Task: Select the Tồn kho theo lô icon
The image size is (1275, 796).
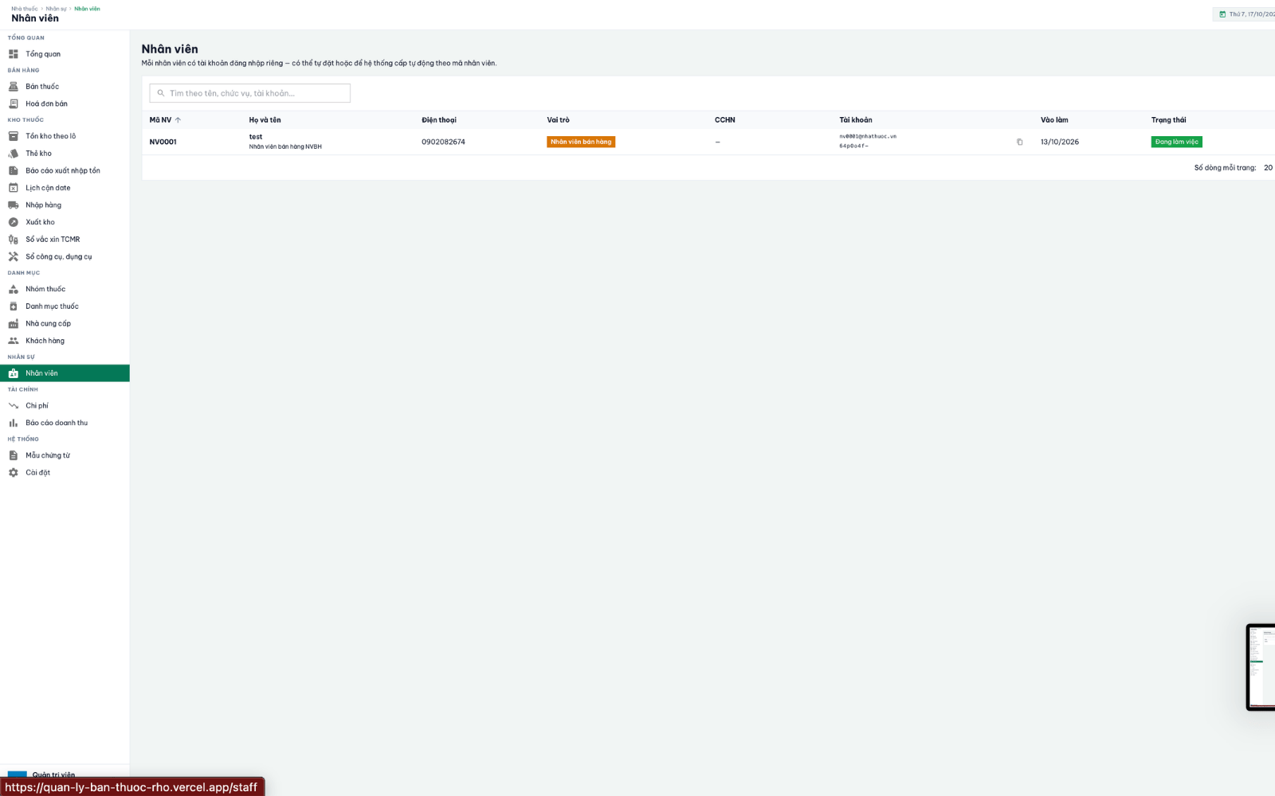Action: click(14, 136)
